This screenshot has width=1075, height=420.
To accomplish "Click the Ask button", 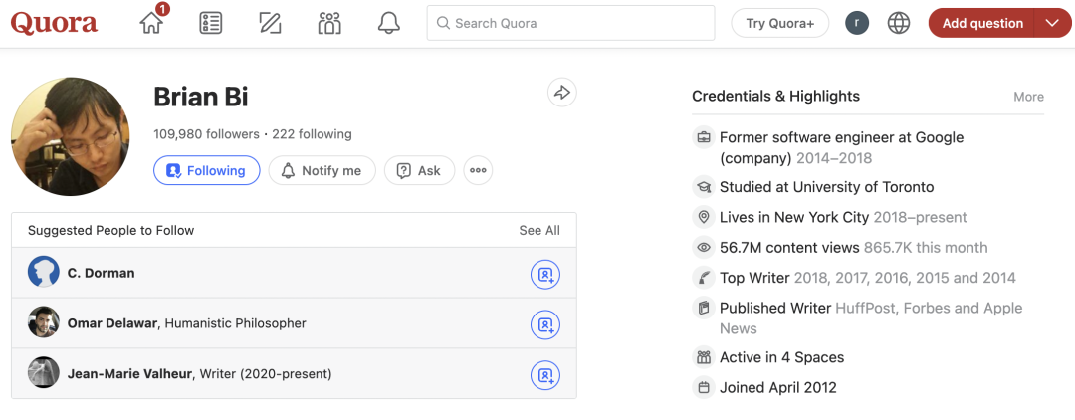I will pyautogui.click(x=419, y=170).
